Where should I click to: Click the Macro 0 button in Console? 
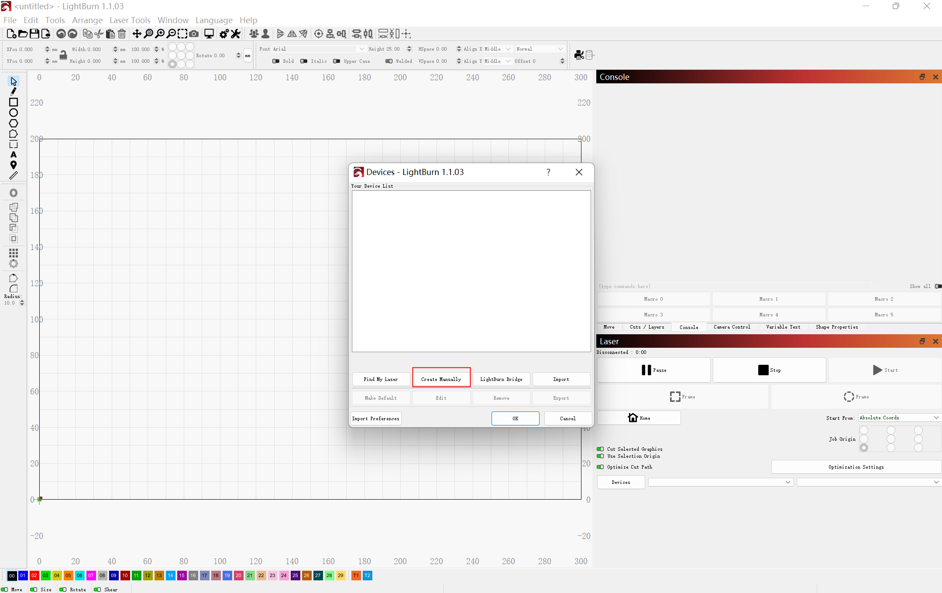click(653, 299)
